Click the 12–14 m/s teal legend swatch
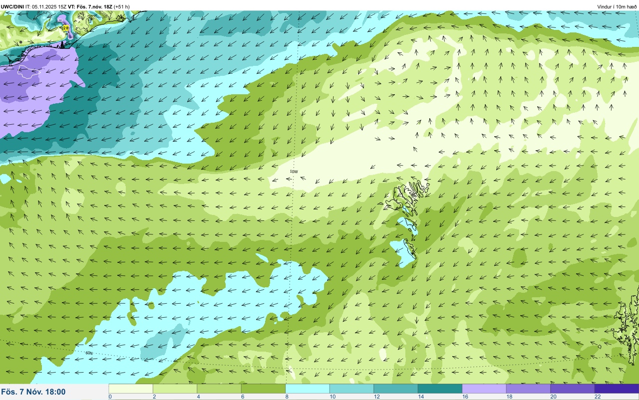 (x=396, y=389)
